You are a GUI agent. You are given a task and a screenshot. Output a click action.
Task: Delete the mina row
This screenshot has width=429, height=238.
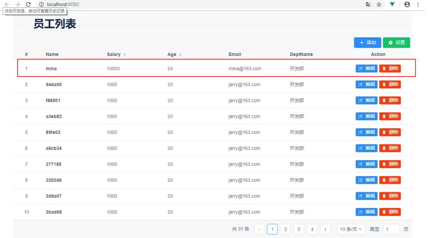pyautogui.click(x=390, y=68)
